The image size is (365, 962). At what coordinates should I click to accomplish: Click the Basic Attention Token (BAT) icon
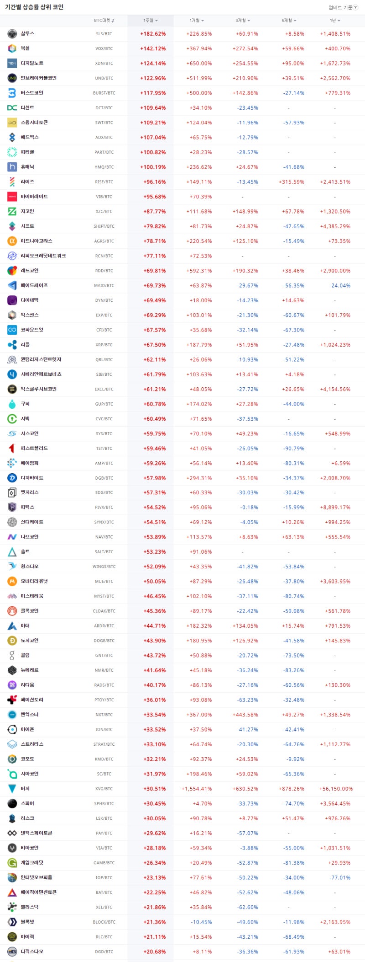[12, 893]
